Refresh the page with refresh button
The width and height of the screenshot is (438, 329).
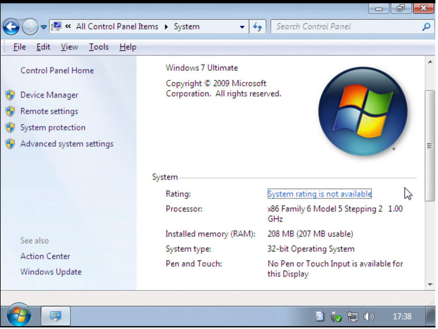(258, 27)
